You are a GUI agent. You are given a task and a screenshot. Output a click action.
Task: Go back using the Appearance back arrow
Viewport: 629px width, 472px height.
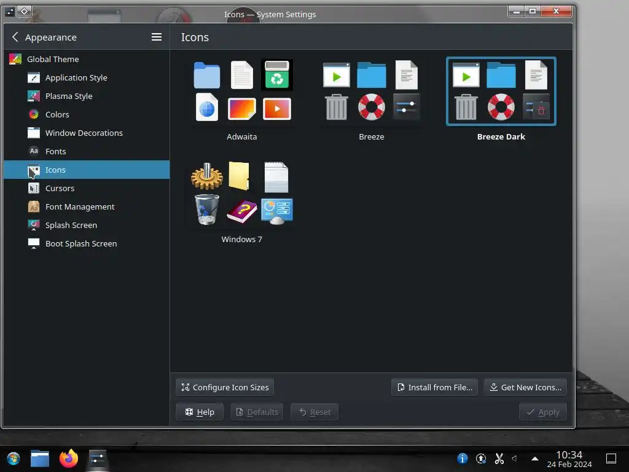pyautogui.click(x=15, y=37)
